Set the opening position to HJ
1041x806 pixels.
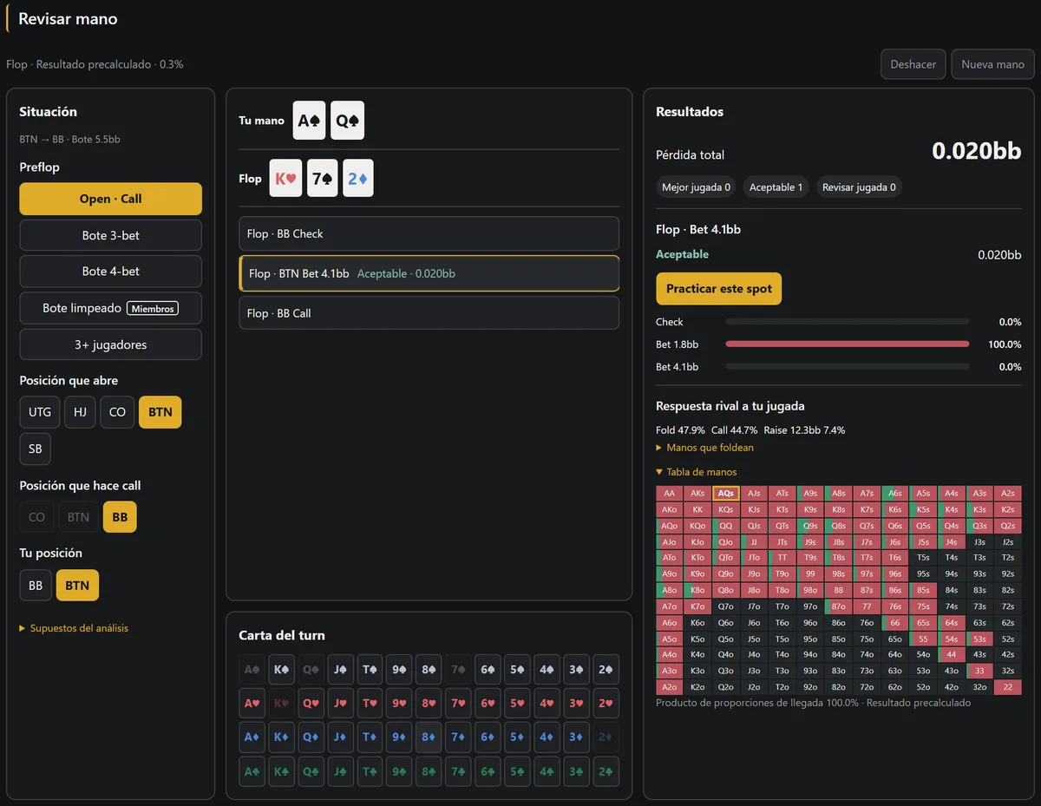pos(80,412)
